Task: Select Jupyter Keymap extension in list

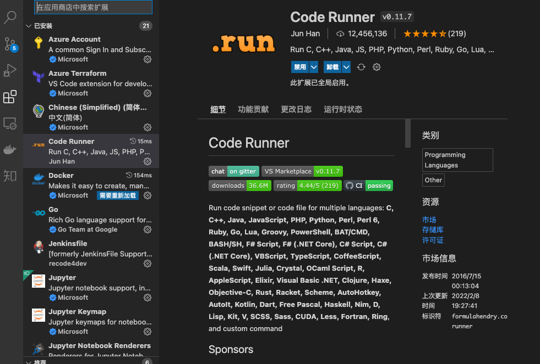Action: [x=91, y=321]
